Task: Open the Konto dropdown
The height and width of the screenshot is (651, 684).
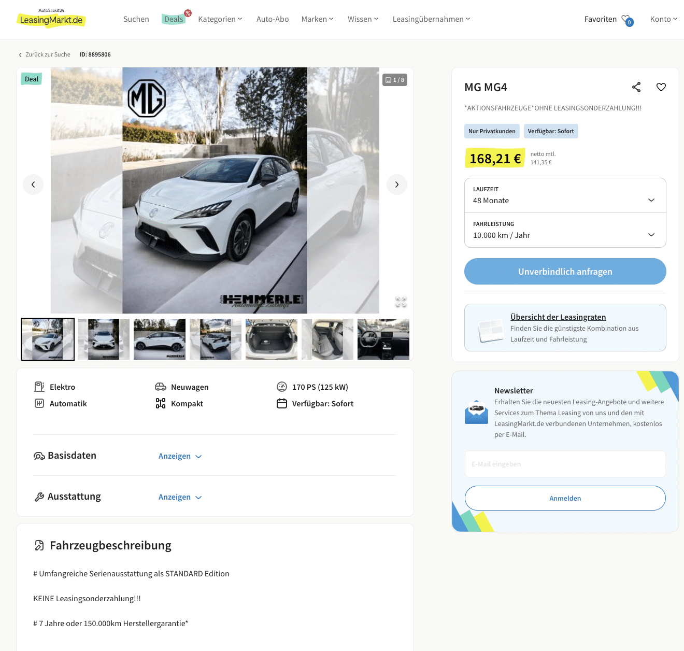Action: [664, 19]
